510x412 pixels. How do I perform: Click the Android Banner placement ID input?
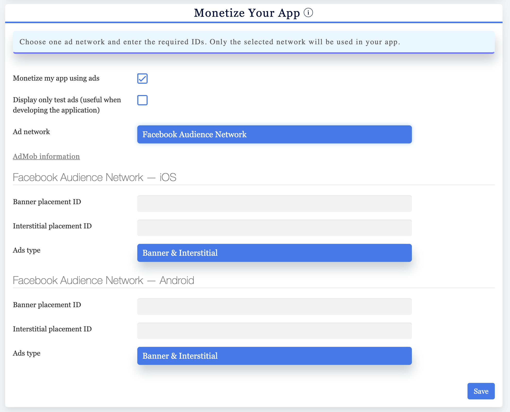[274, 307]
